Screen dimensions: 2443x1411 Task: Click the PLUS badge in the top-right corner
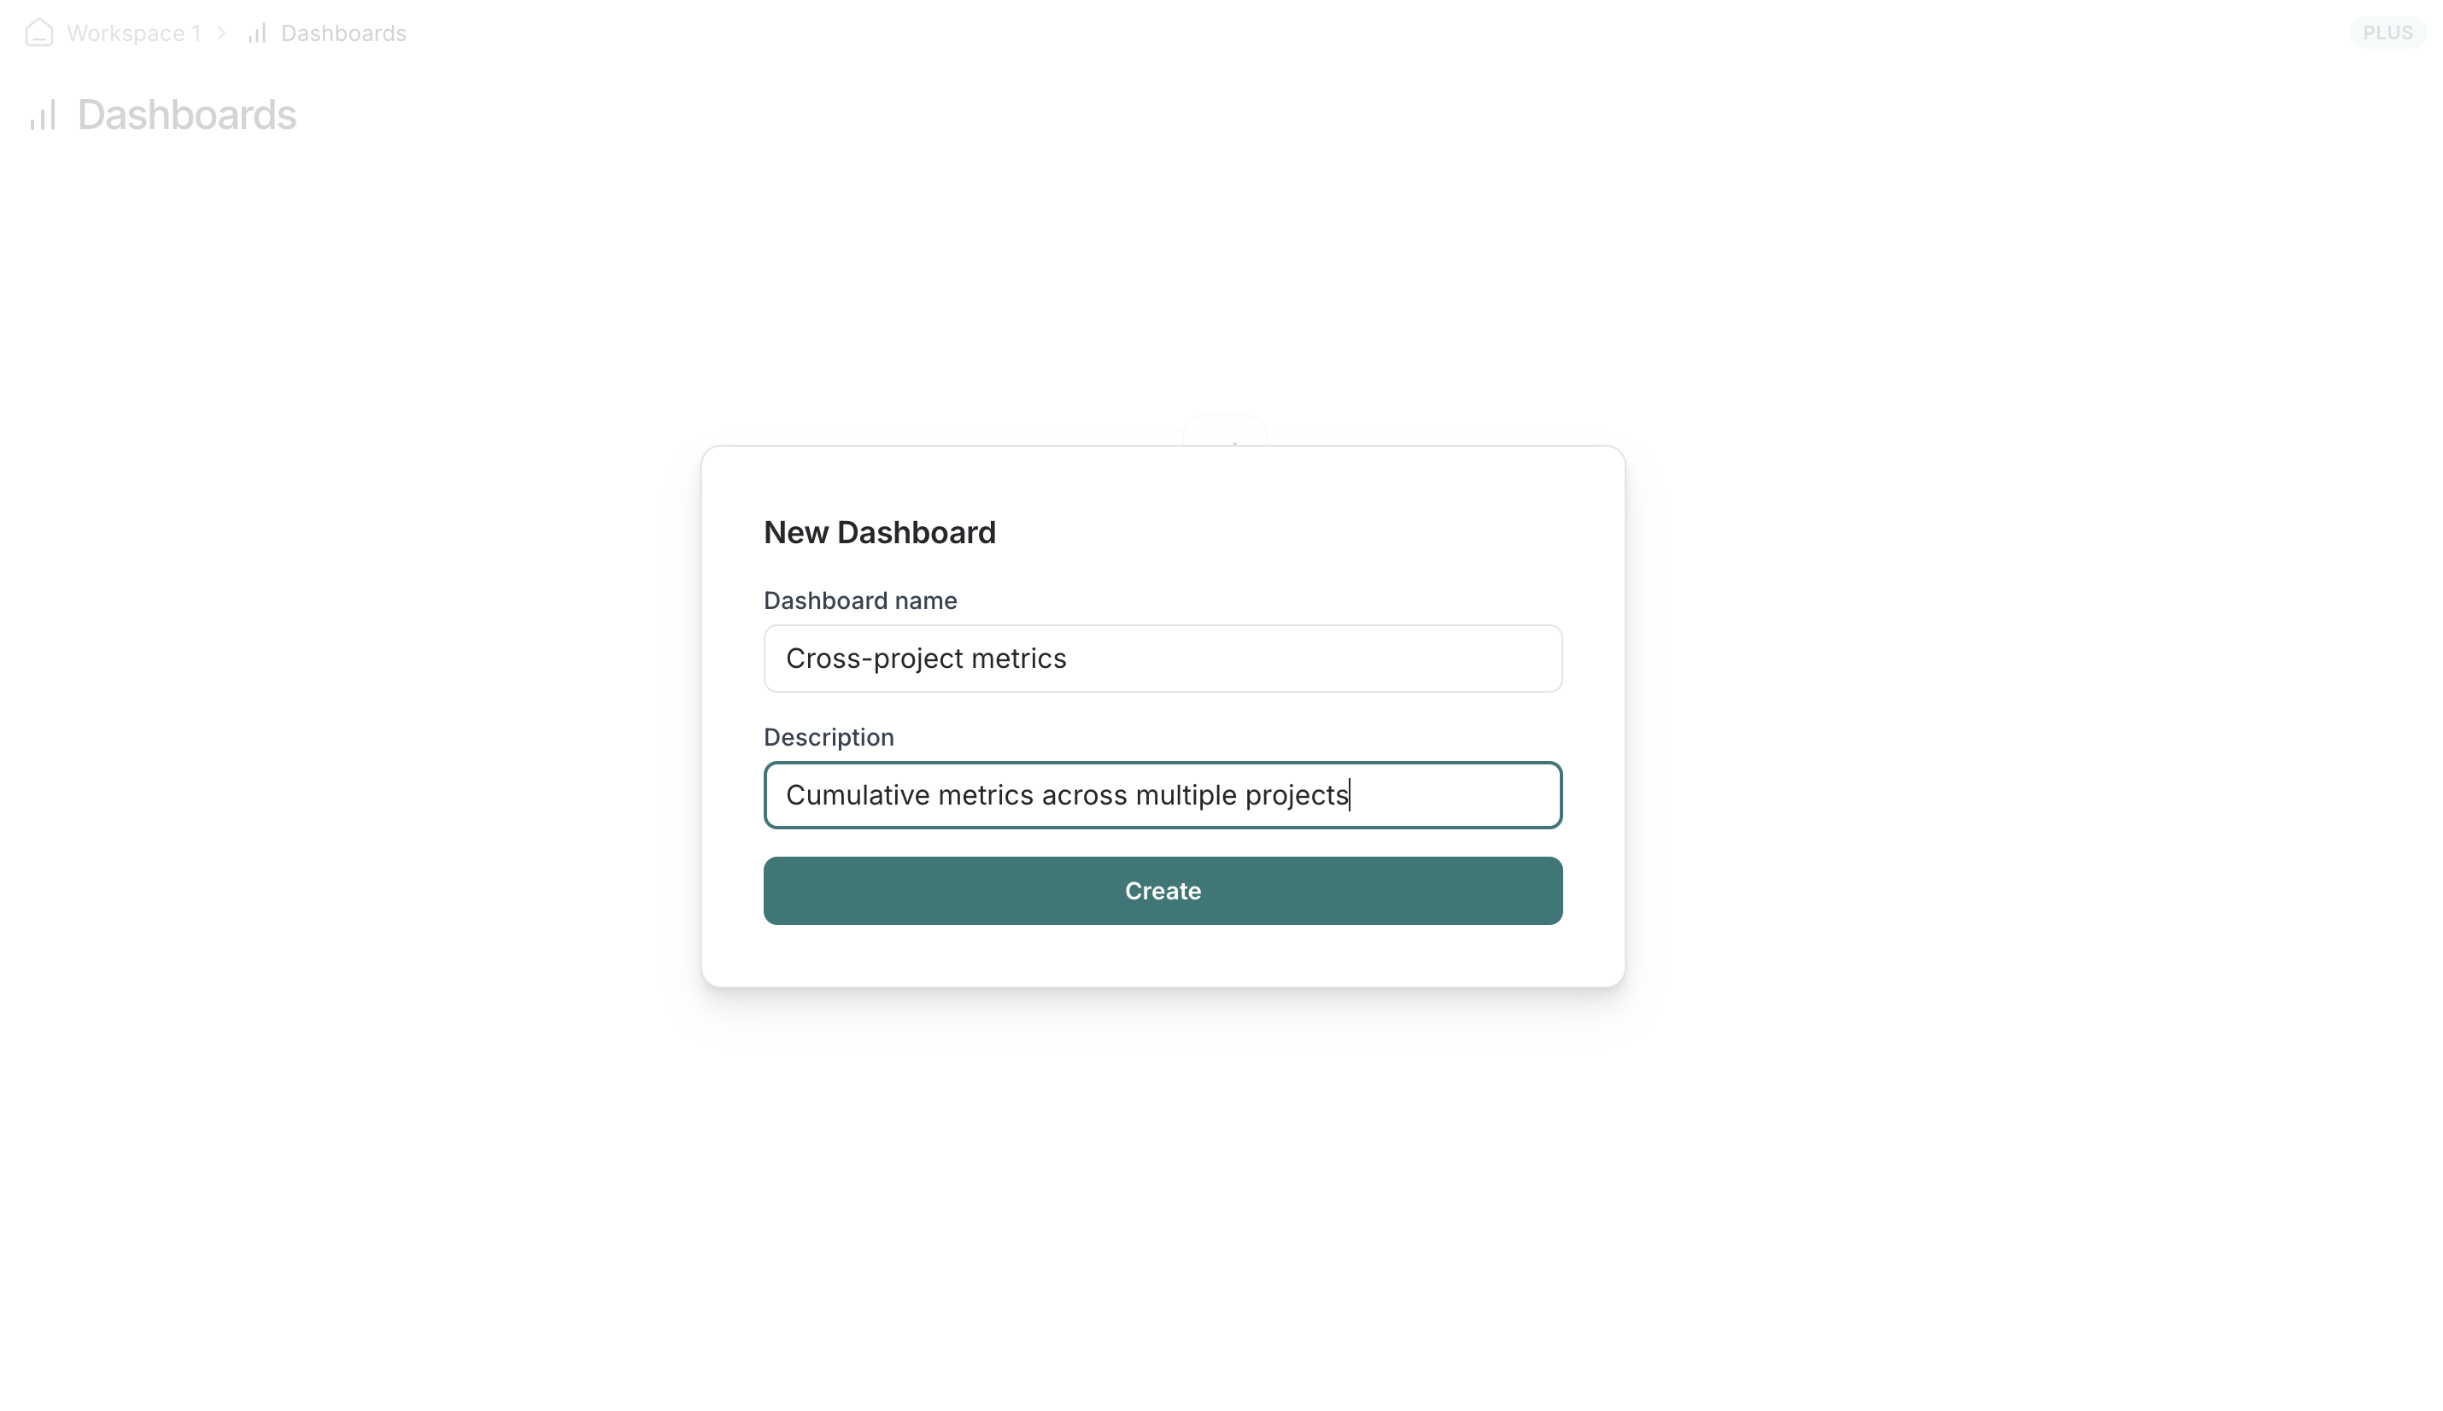[x=2387, y=32]
